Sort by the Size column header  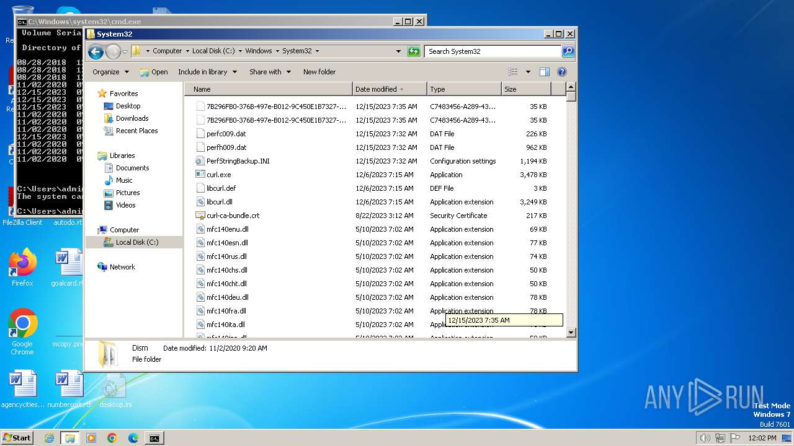(526, 89)
